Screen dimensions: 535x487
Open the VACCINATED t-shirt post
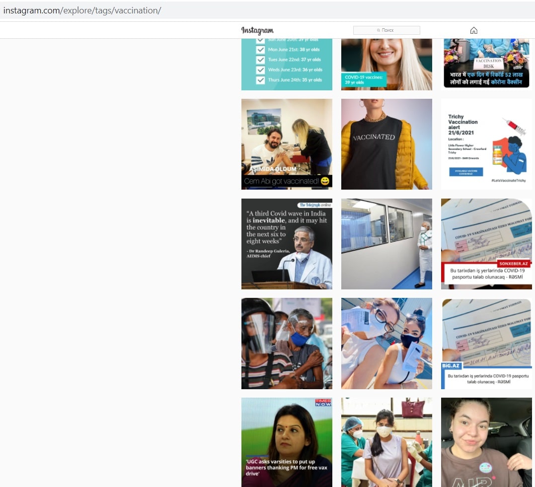pyautogui.click(x=386, y=144)
